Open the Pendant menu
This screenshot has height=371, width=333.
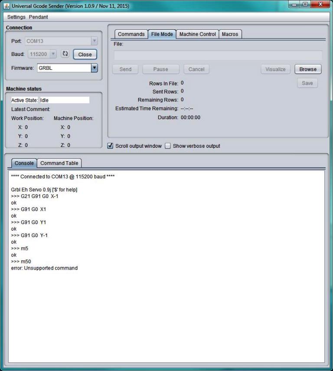tap(38, 17)
